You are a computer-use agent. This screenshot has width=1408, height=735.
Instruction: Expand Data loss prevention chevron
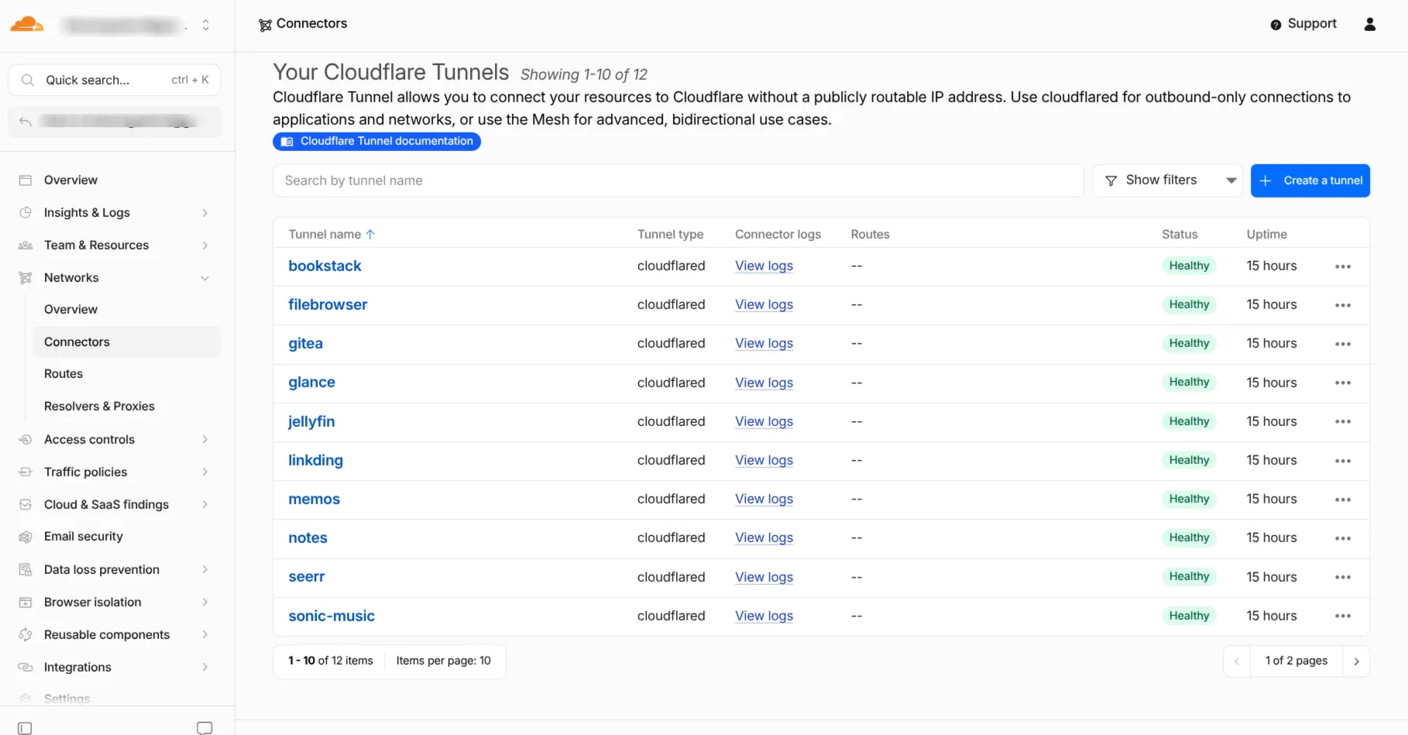[x=205, y=570]
